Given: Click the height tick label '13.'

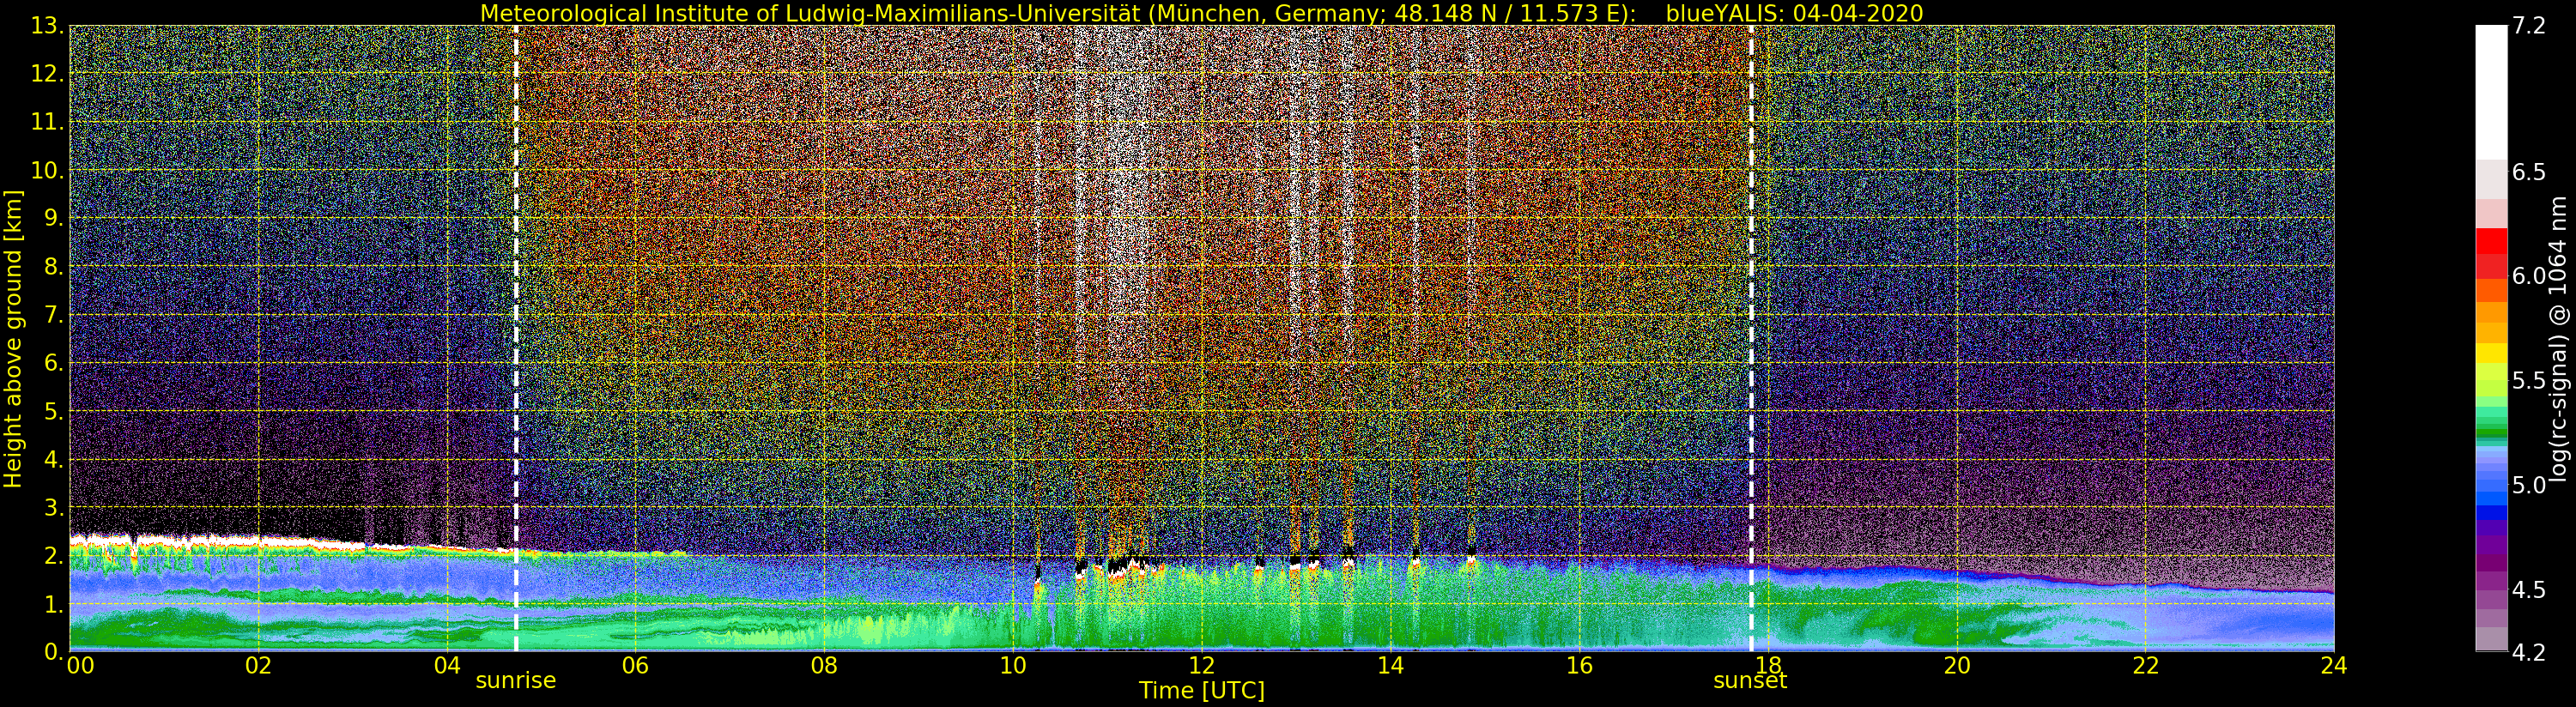Looking at the screenshot, I should 47,26.
